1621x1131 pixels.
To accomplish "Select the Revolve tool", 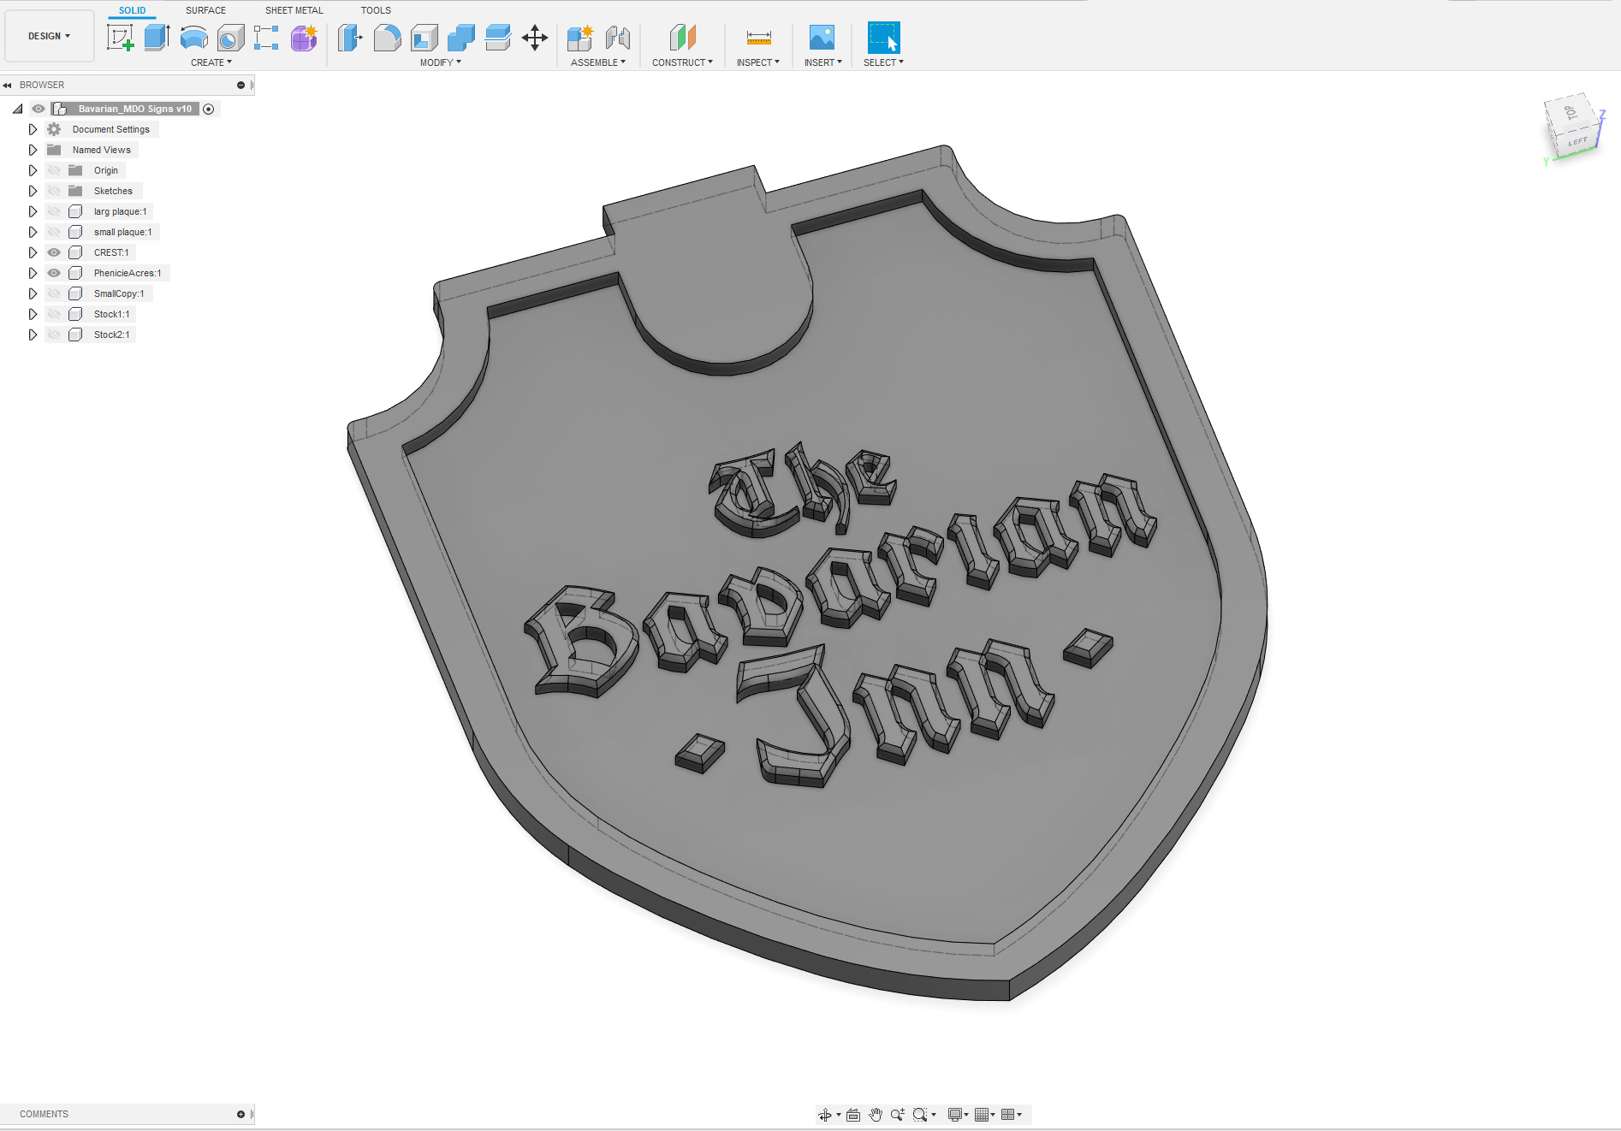I will tap(194, 38).
